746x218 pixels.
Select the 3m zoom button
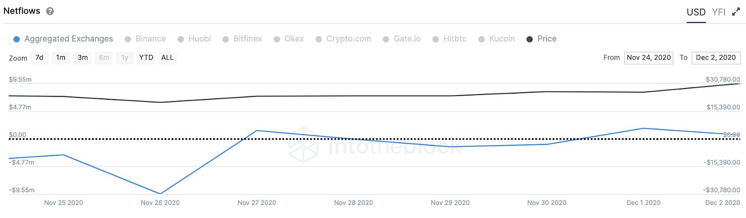[82, 58]
